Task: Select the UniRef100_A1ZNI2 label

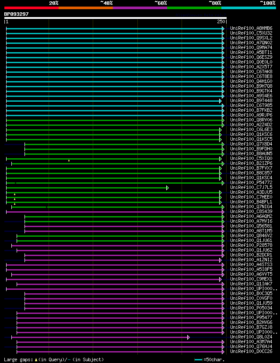Action: click(251, 260)
